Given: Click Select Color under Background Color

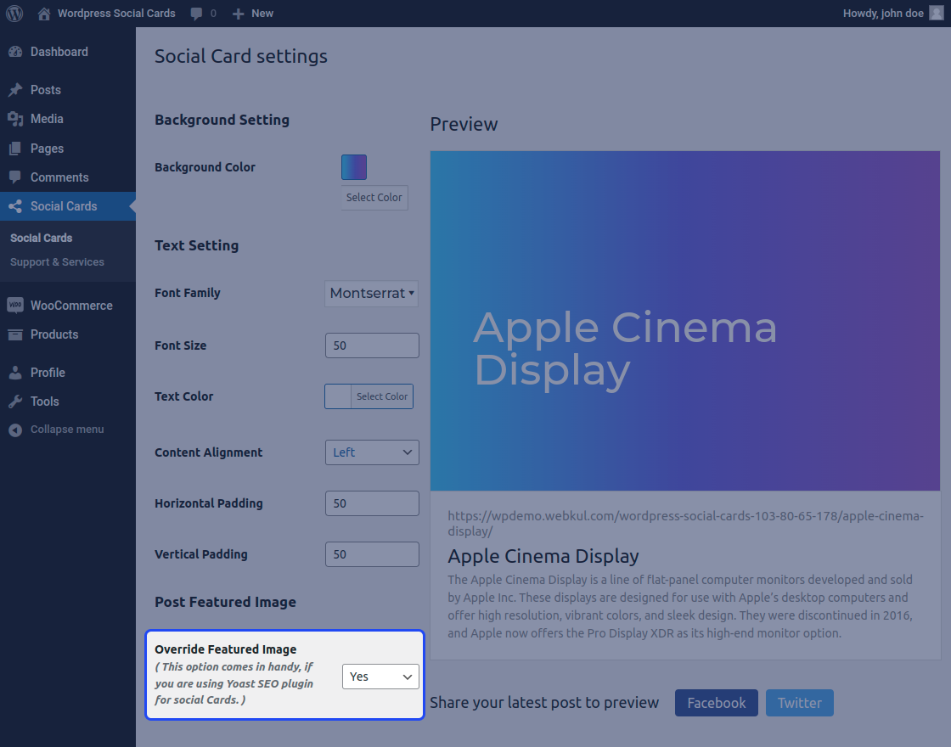Looking at the screenshot, I should [374, 198].
